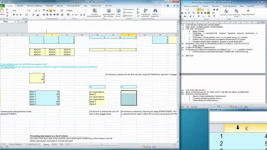The height and width of the screenshot is (150, 267).
Task: Save workbook via quick access toolbar
Action: pos(2,2)
